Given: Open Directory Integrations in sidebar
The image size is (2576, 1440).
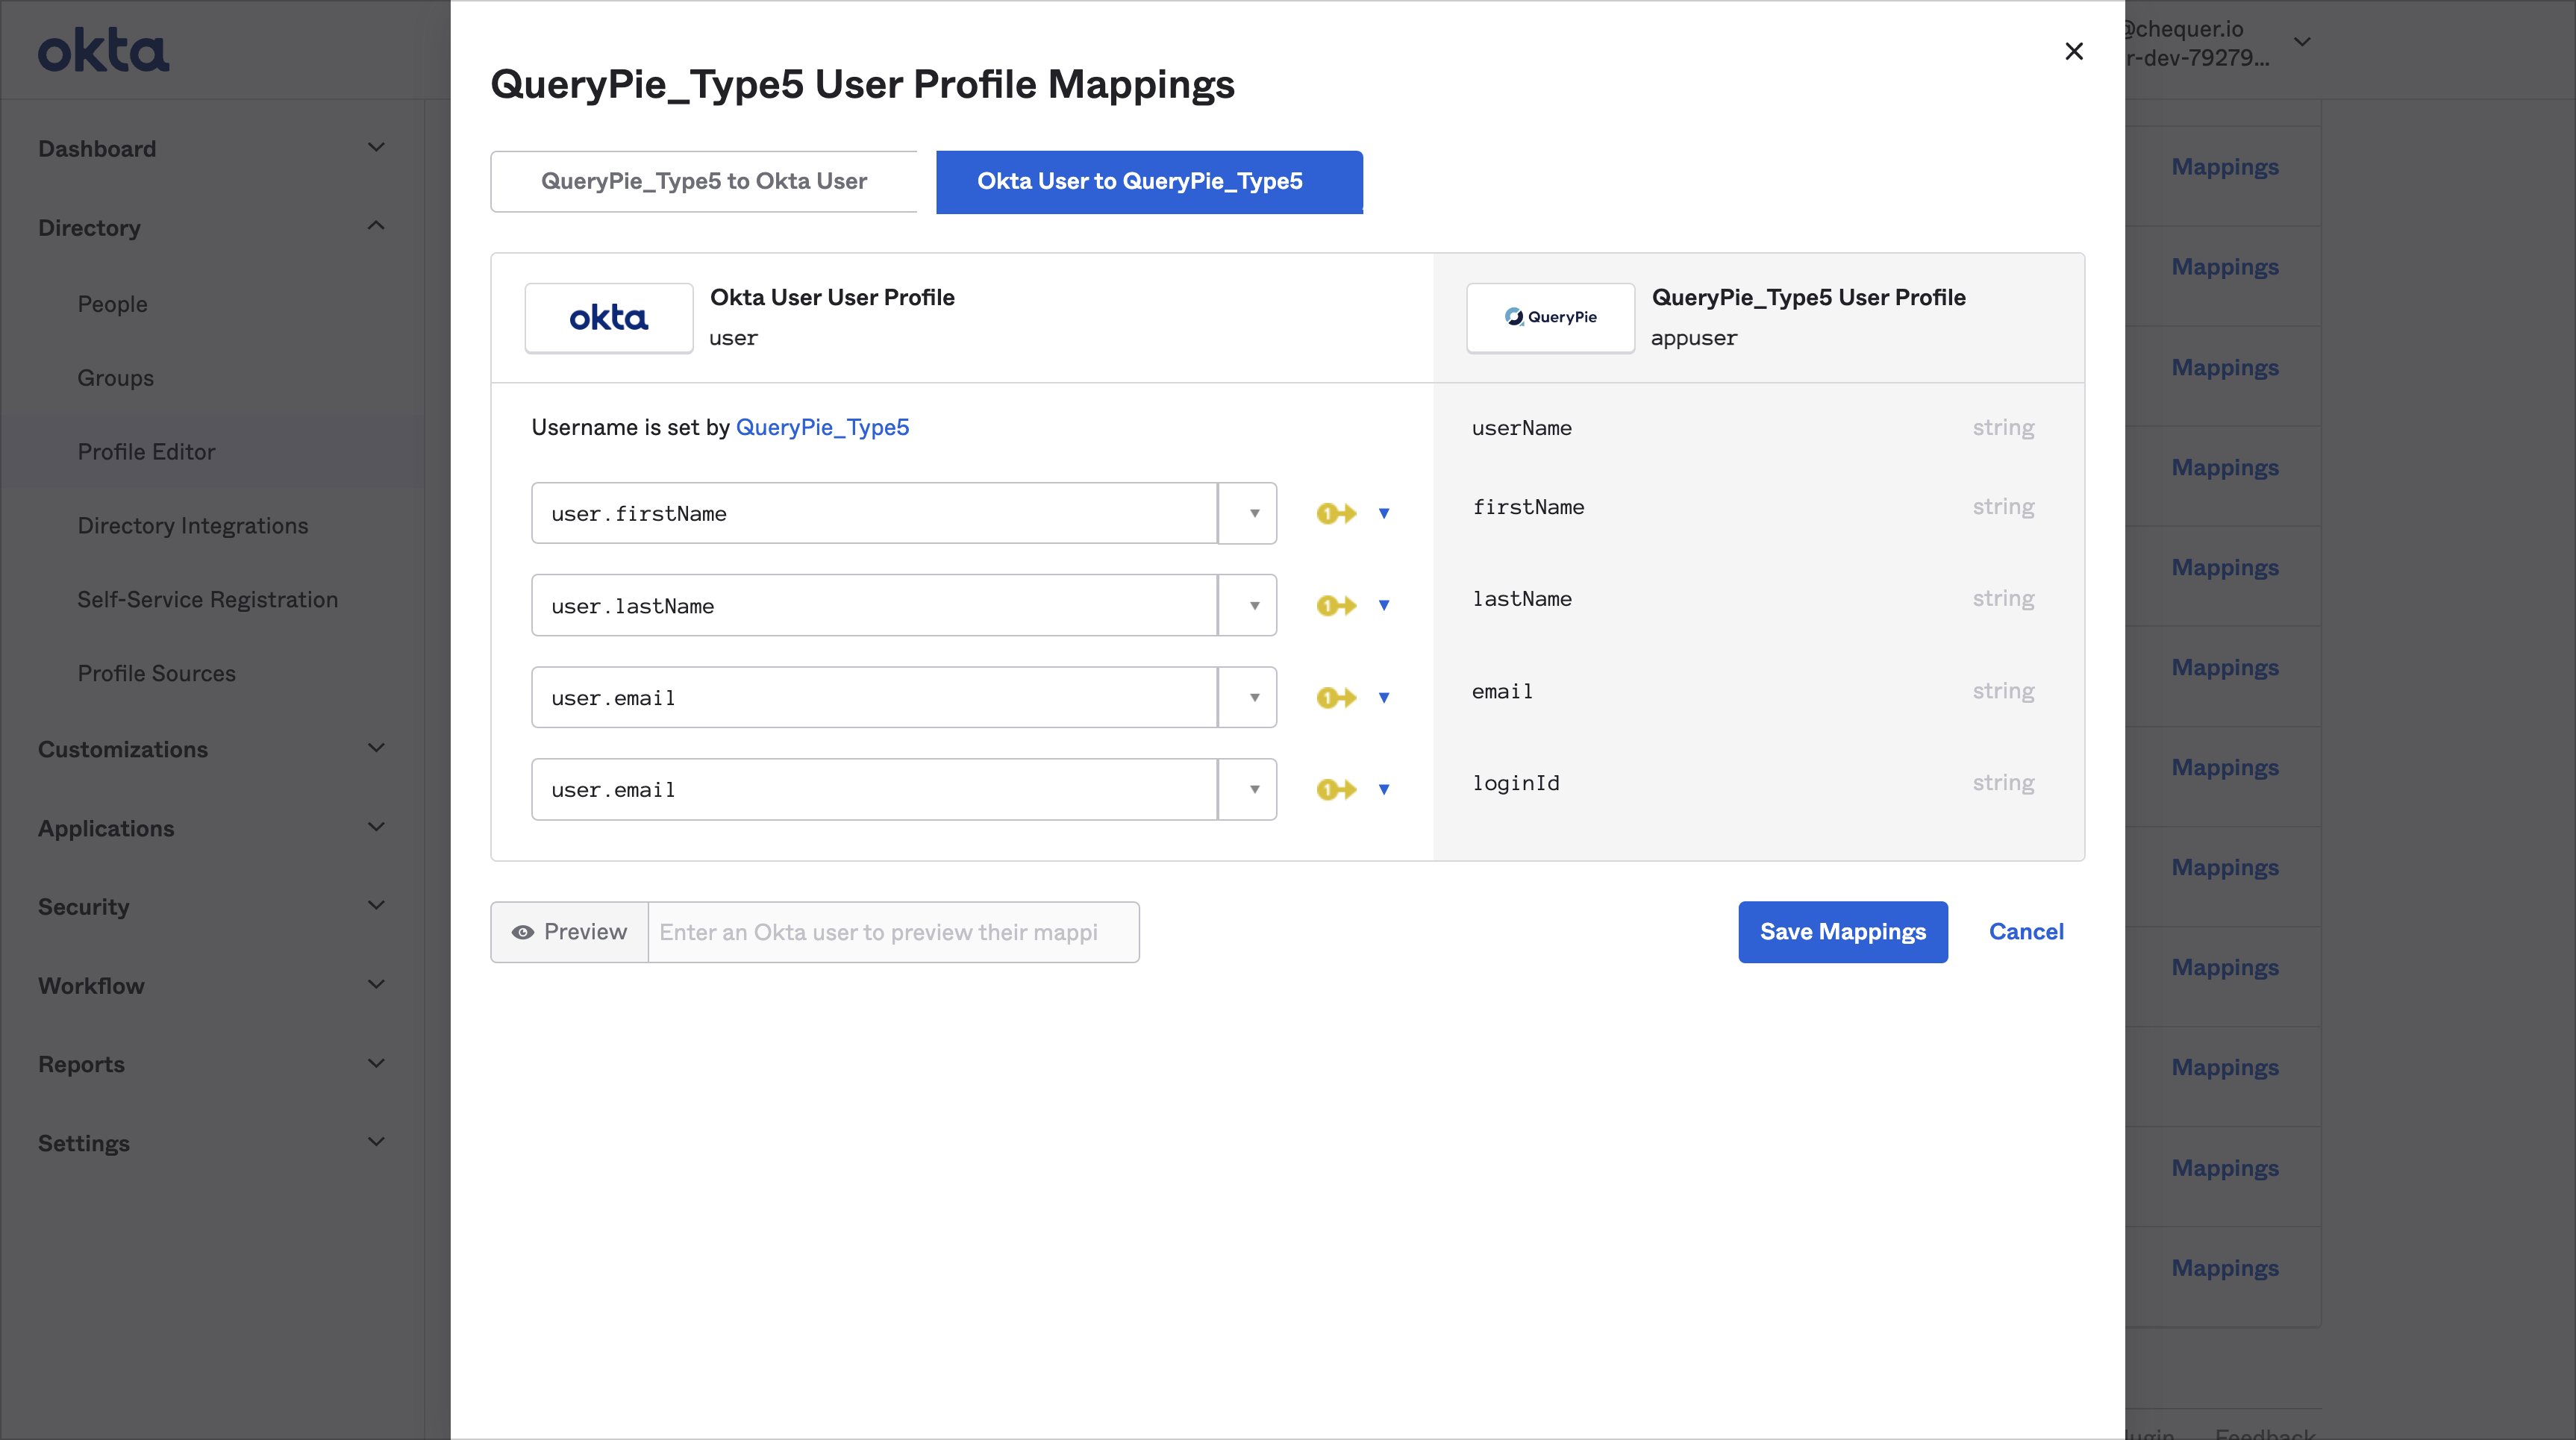Looking at the screenshot, I should pyautogui.click(x=193, y=526).
